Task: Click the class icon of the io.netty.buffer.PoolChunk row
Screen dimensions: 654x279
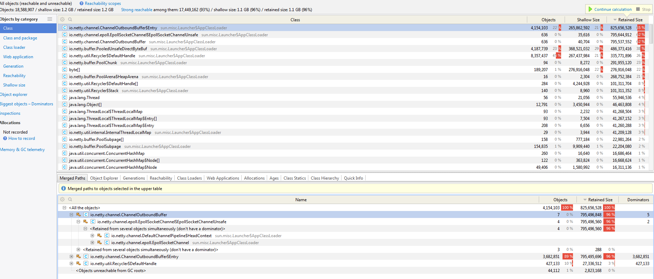Action: coord(65,63)
